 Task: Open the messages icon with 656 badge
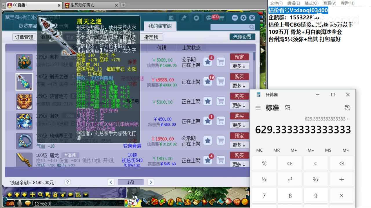(x=209, y=18)
